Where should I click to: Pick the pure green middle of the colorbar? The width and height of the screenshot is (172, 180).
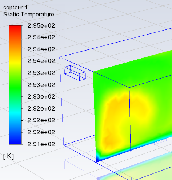[15, 87]
